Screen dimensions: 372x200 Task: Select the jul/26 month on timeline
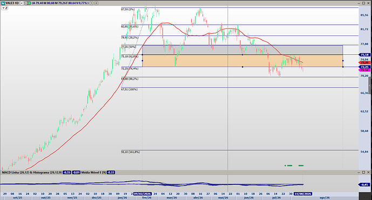click(x=276, y=198)
